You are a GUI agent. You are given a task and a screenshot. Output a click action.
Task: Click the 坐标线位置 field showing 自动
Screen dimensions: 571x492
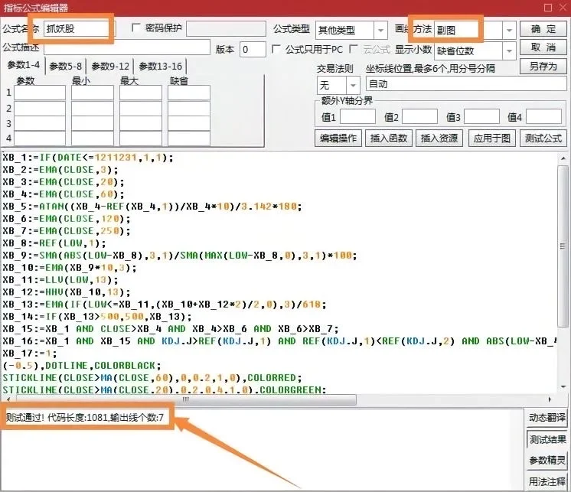pyautogui.click(x=466, y=83)
